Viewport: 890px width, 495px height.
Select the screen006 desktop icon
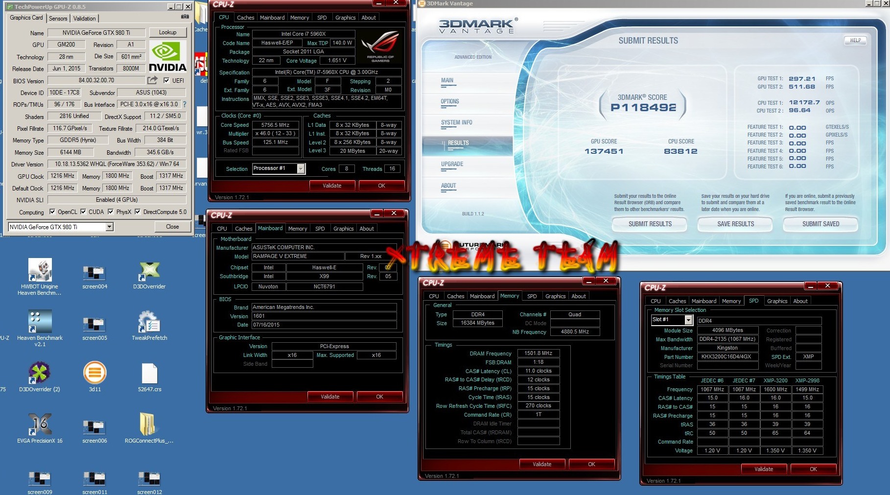[94, 431]
